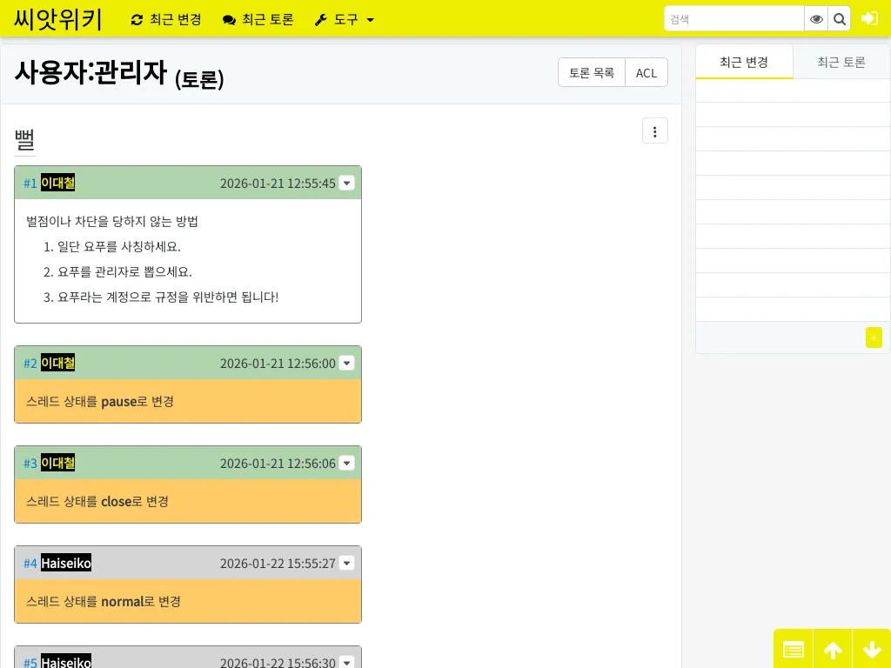Click inside the 검색 search field
Screen dimensions: 891x668
pyautogui.click(x=734, y=18)
